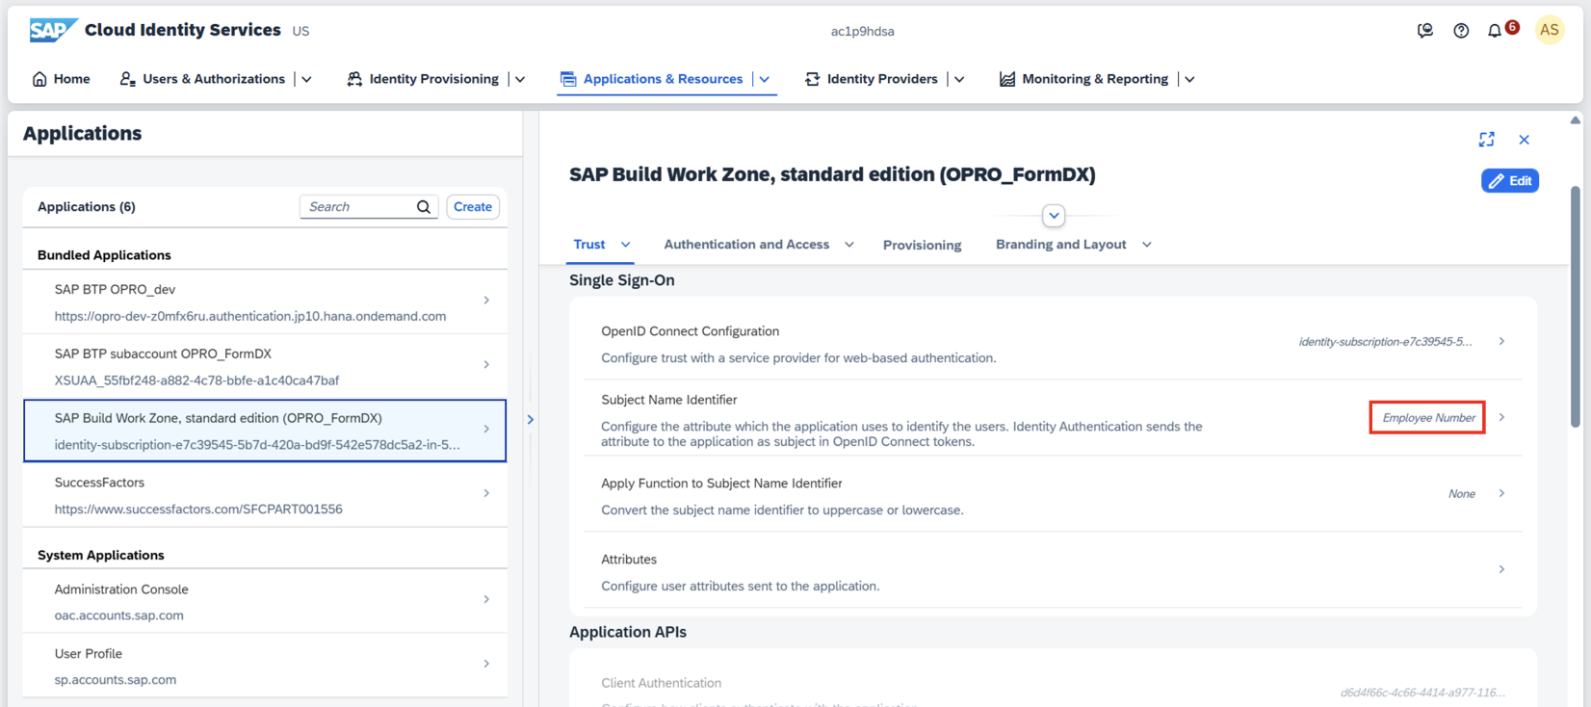Open the feedback icon in header
The image size is (1591, 707).
pyautogui.click(x=1425, y=31)
